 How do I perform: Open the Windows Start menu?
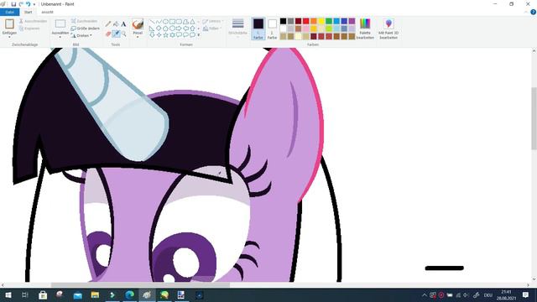(8, 294)
